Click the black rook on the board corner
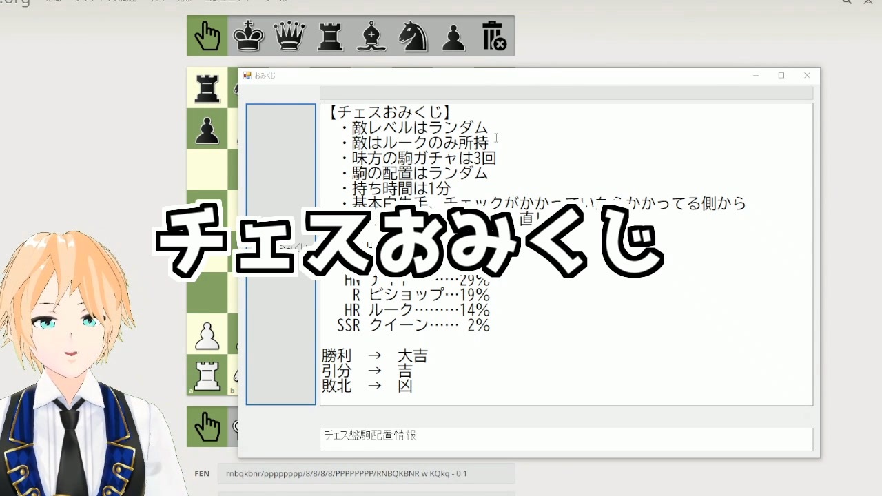The height and width of the screenshot is (496, 882). [x=207, y=87]
